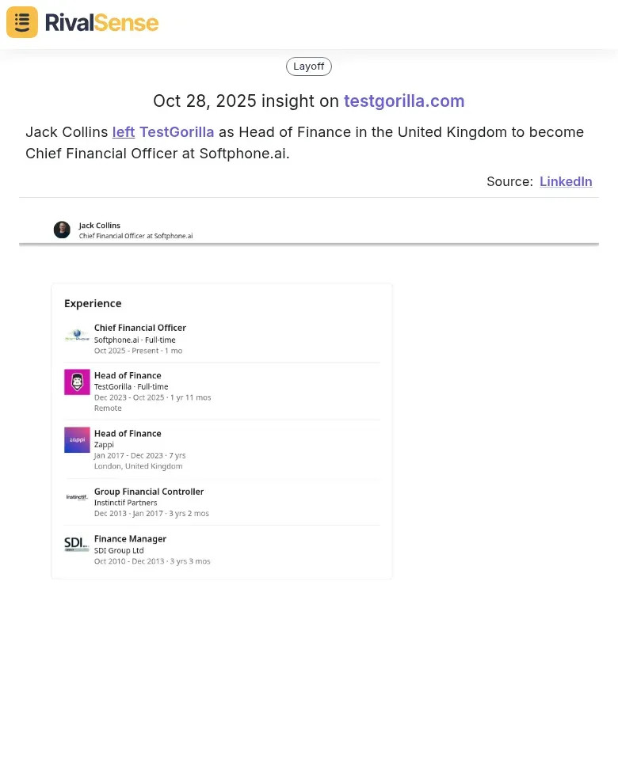Click the Softphone.ai company logo
Screen dimensions: 618x760
coord(77,336)
